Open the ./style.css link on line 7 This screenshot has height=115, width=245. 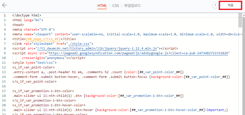click(x=79, y=44)
